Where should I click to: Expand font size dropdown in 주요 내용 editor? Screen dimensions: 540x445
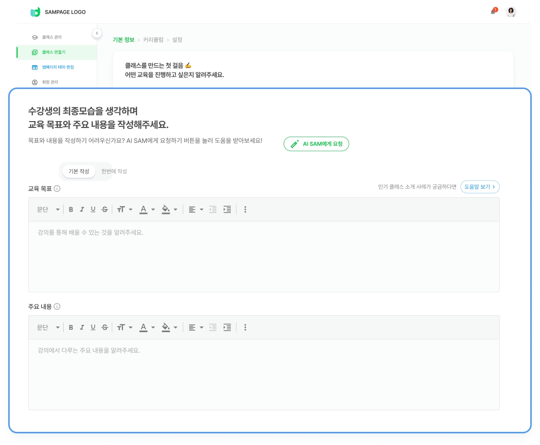(125, 327)
